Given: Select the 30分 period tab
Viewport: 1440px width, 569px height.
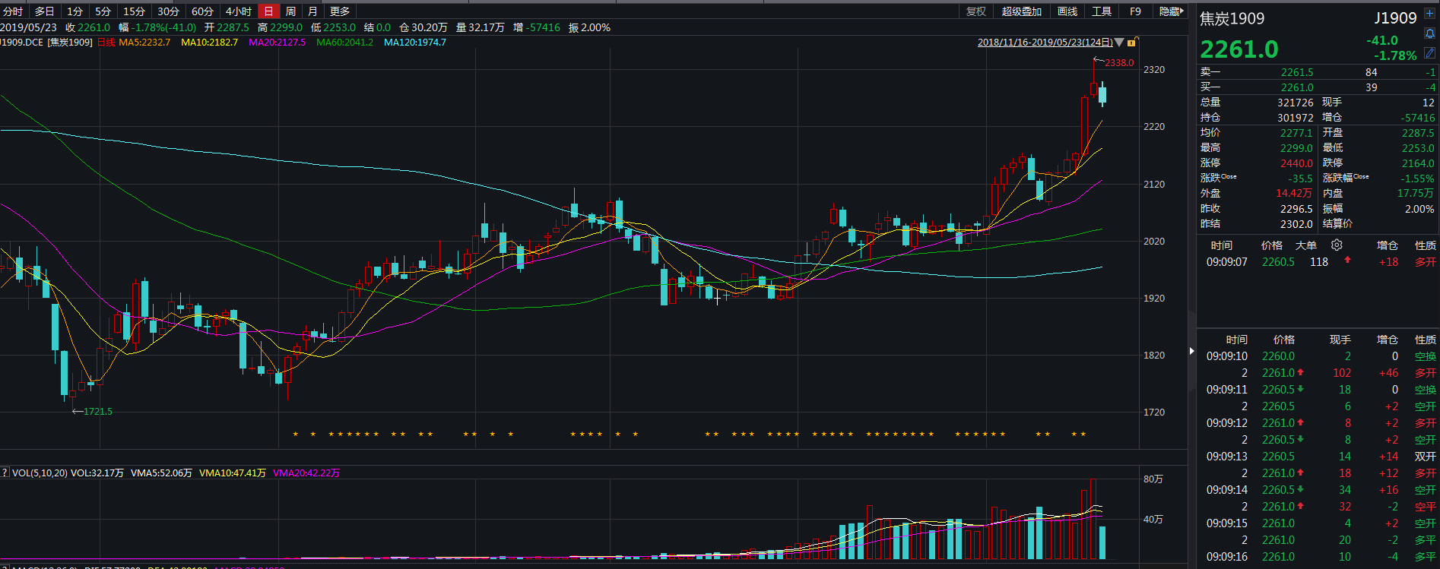Looking at the screenshot, I should 168,11.
